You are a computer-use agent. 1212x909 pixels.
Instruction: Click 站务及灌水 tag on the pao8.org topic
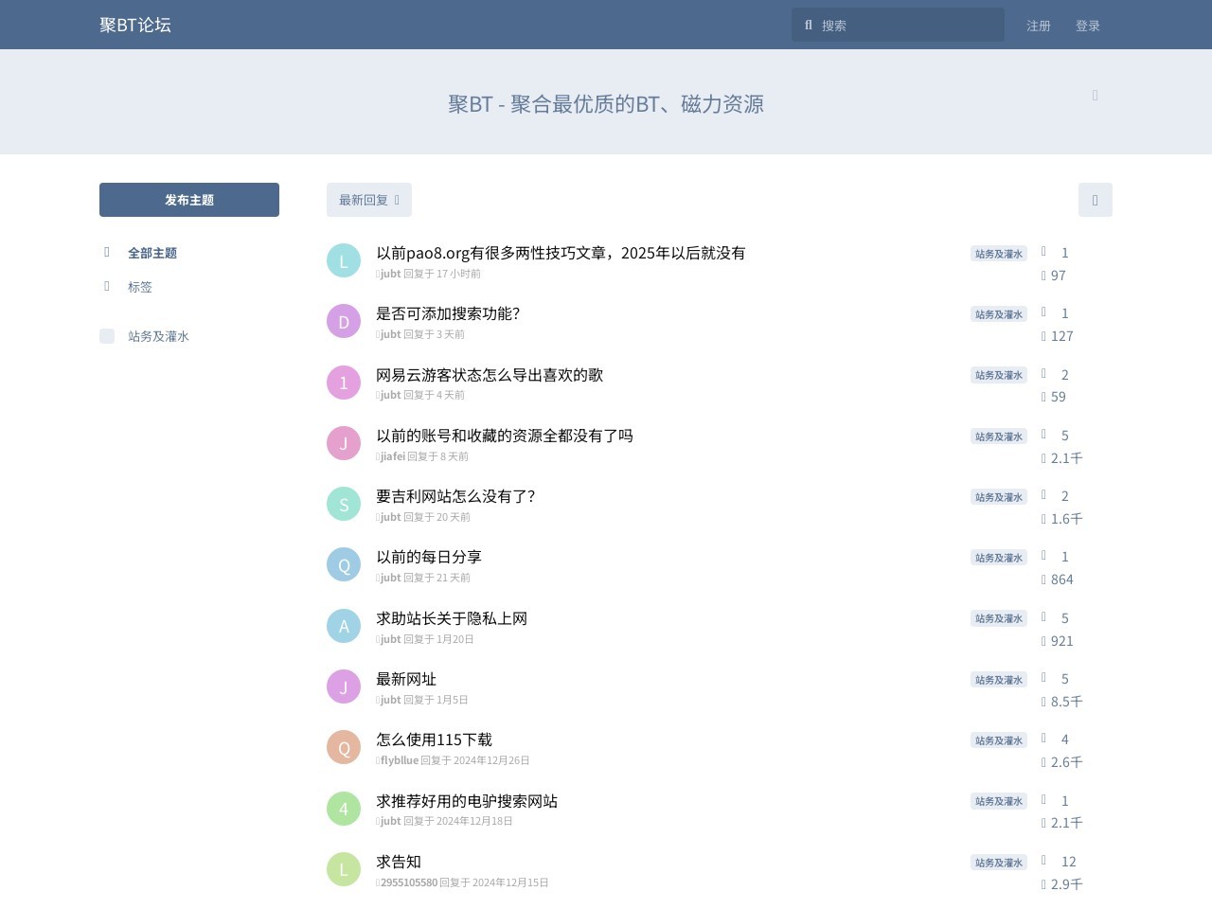coord(999,254)
